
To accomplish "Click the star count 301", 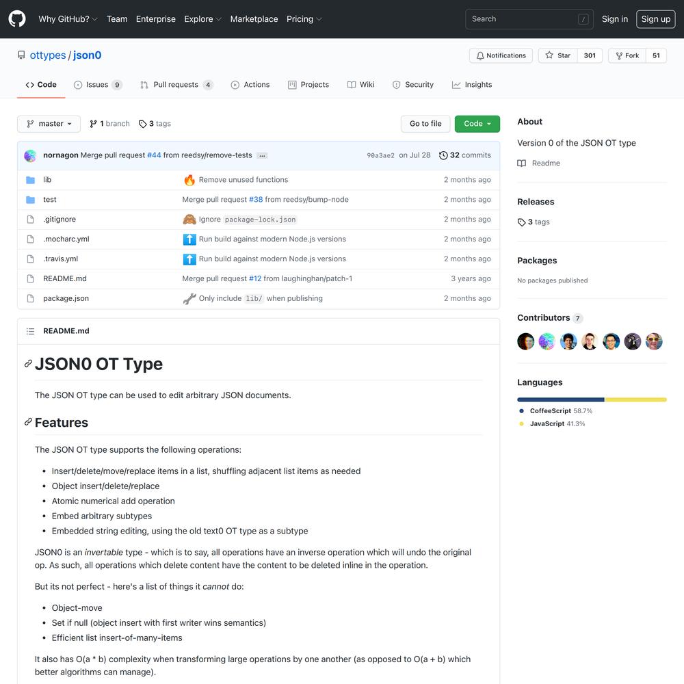I will click(590, 55).
